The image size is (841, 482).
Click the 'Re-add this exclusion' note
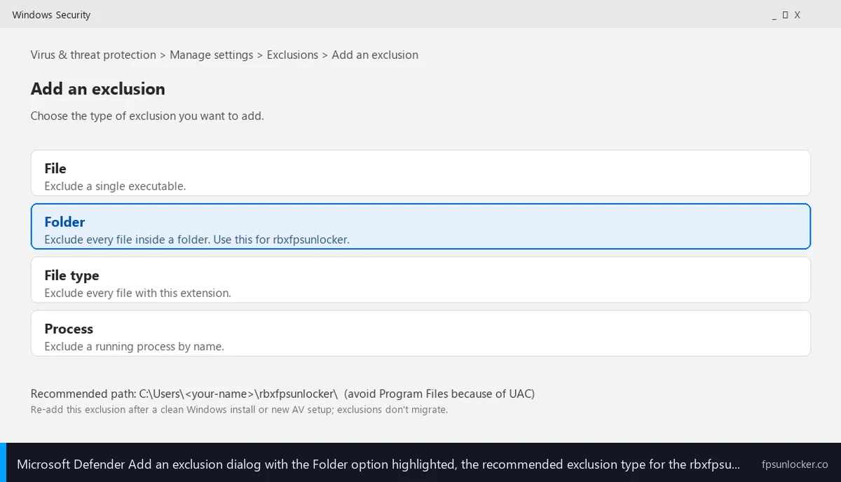click(x=239, y=410)
